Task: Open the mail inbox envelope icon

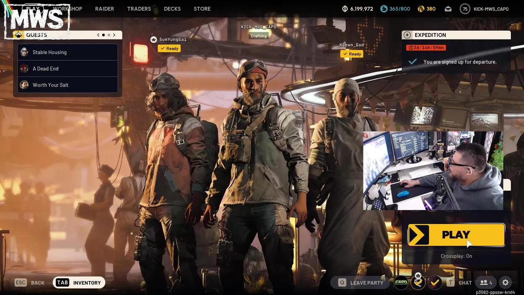Action: point(448,9)
